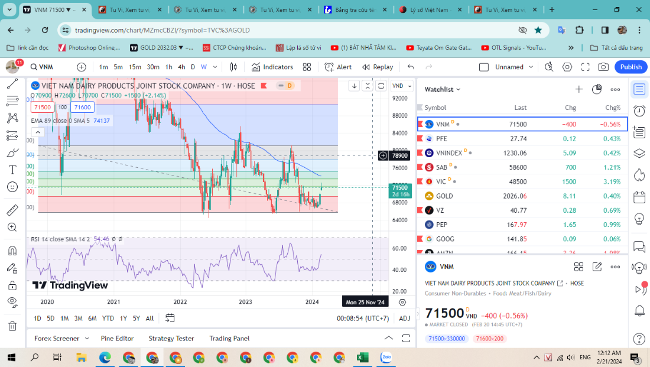Screen dimensions: 650x367
Task: Pick the Text annotation tool
Action: (12, 170)
